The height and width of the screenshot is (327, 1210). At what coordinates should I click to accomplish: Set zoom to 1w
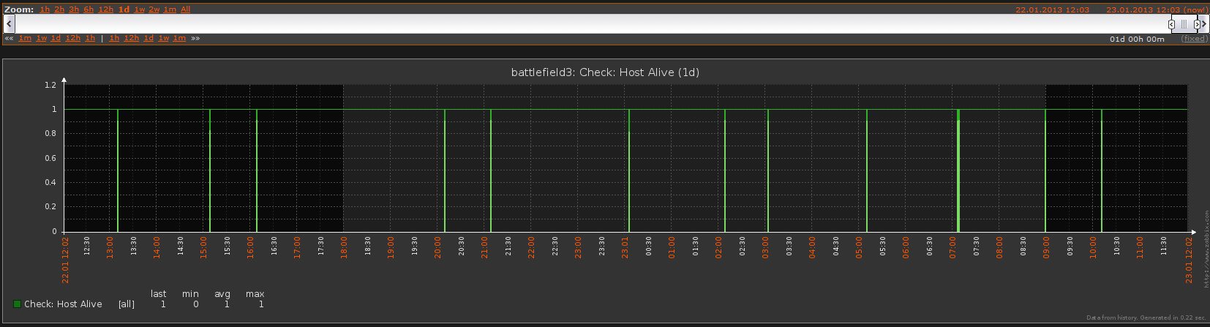click(x=140, y=10)
